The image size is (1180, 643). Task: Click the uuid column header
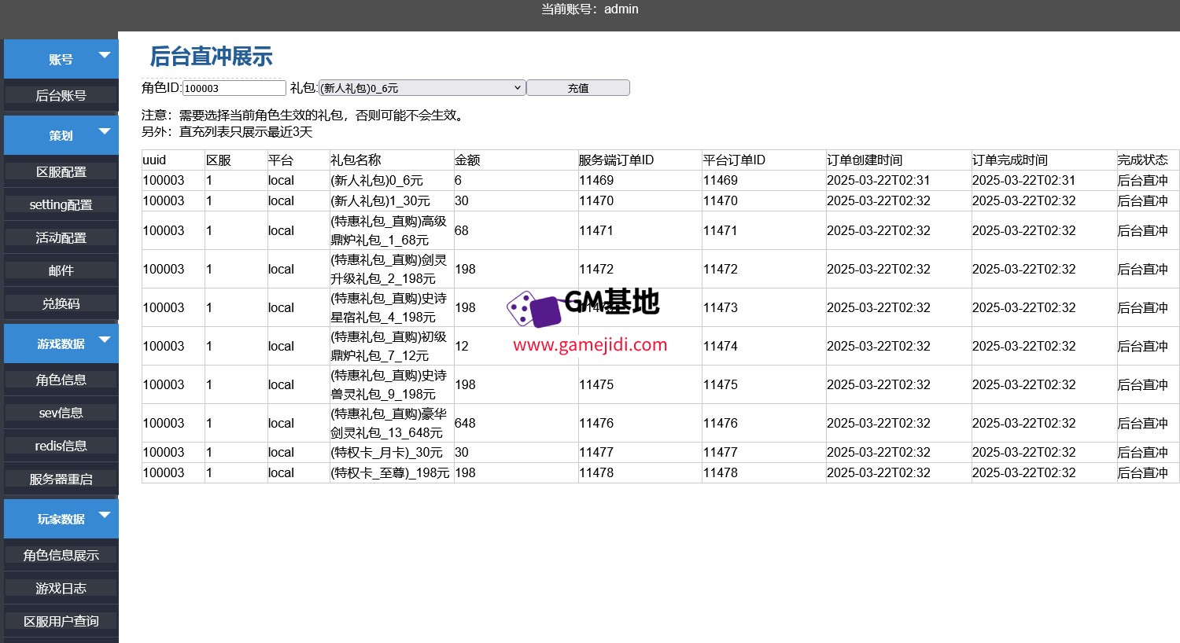[x=173, y=160]
